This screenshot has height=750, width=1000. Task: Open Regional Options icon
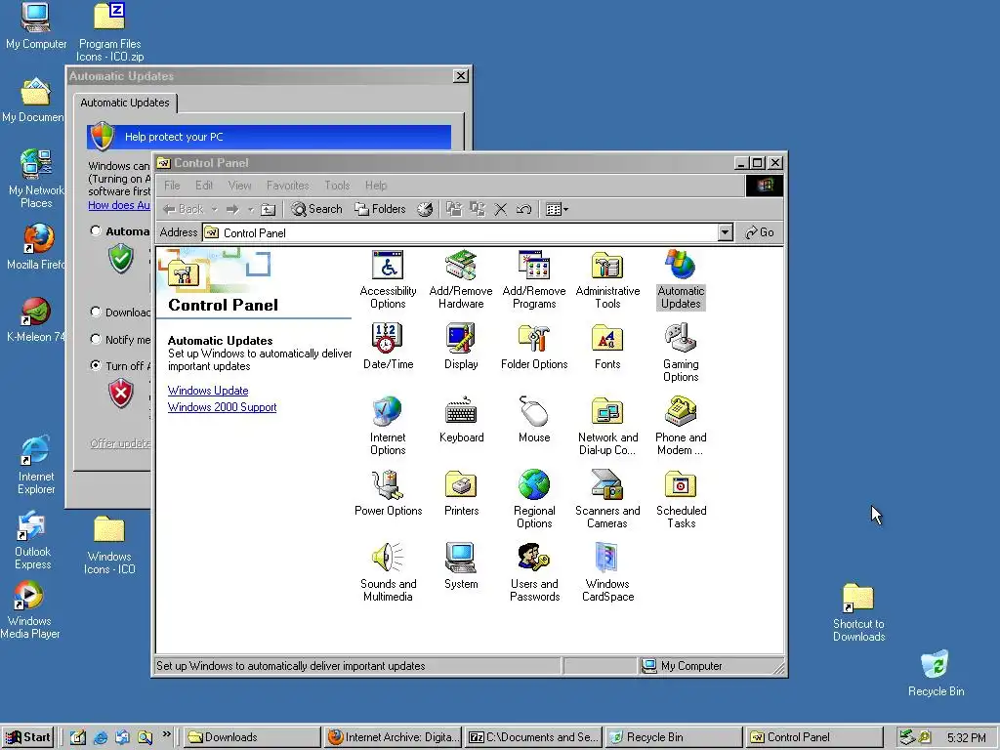[534, 499]
